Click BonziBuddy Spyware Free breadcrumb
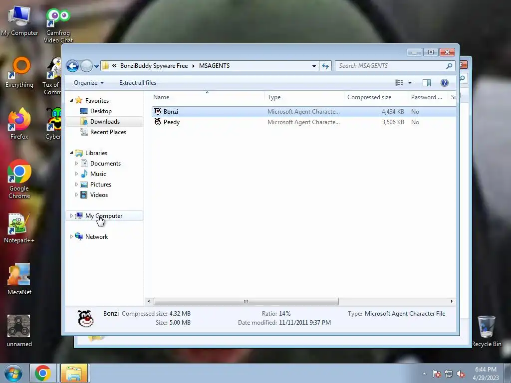This screenshot has width=511, height=383. tap(154, 66)
